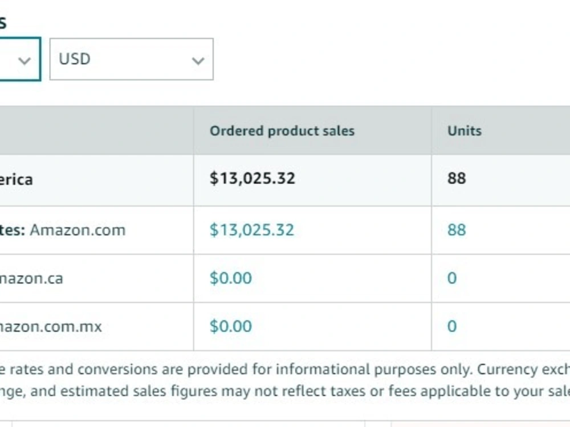Click the currency conversion disclaimer text

pyautogui.click(x=285, y=369)
